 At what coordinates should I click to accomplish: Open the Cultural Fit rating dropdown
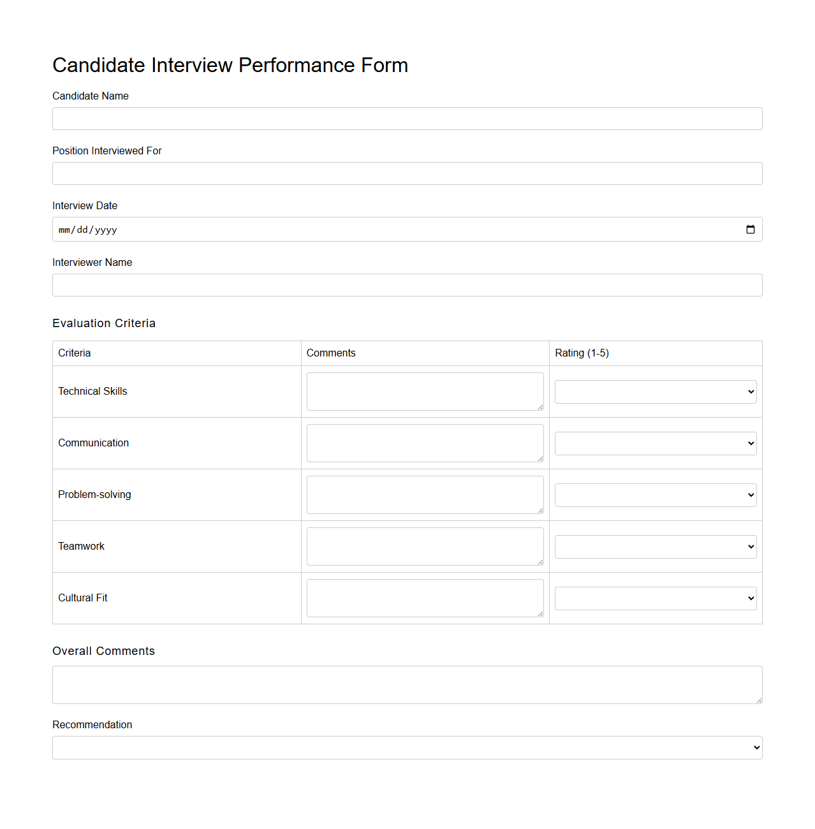[655, 598]
